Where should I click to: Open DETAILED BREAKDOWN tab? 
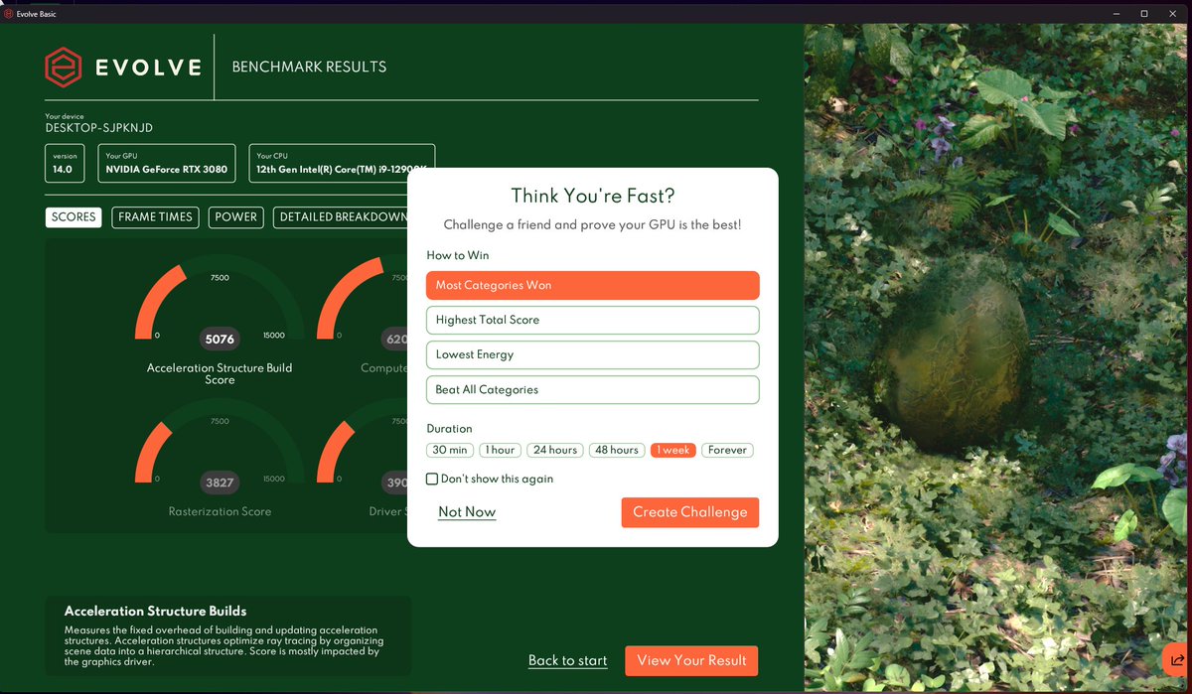[x=341, y=216]
